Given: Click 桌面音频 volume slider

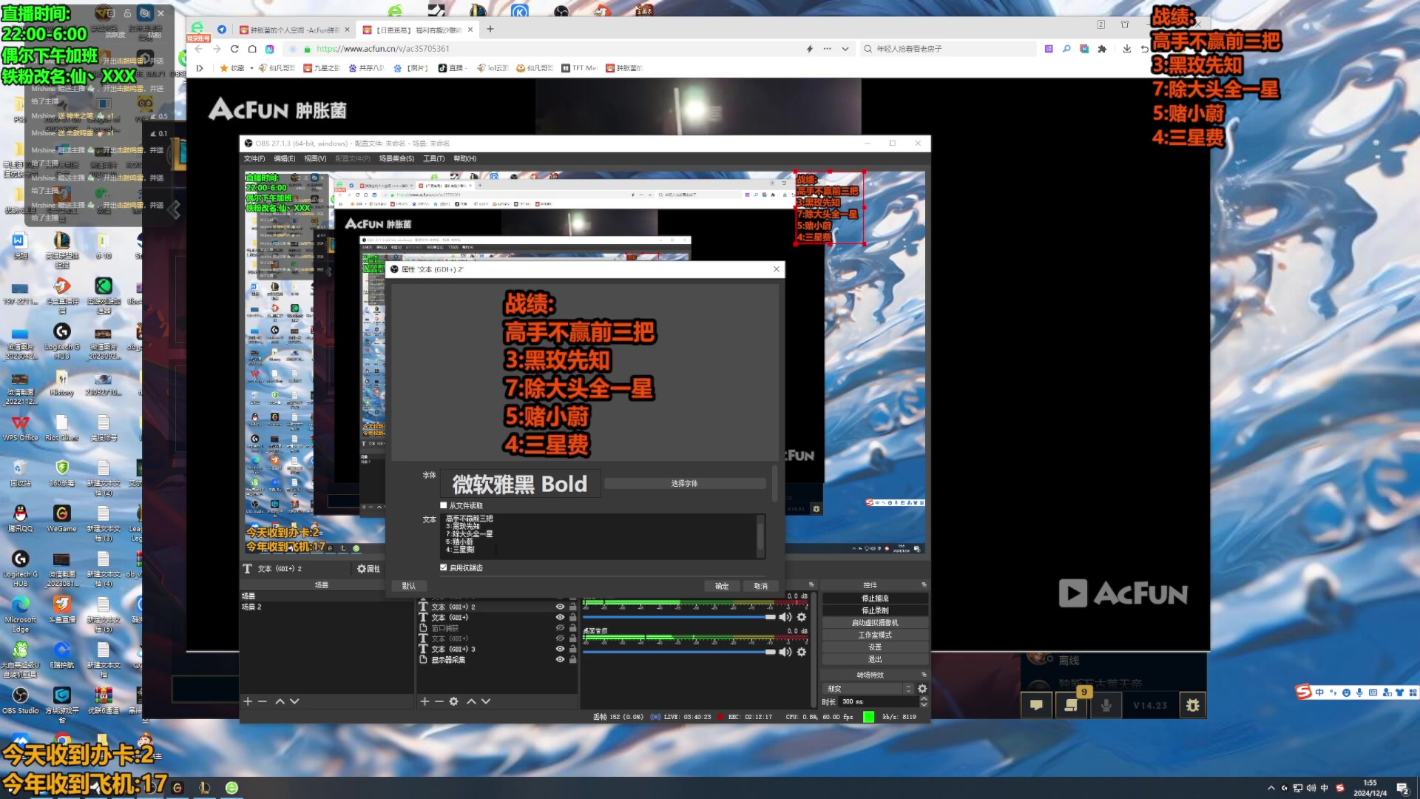Looking at the screenshot, I should pyautogui.click(x=678, y=652).
